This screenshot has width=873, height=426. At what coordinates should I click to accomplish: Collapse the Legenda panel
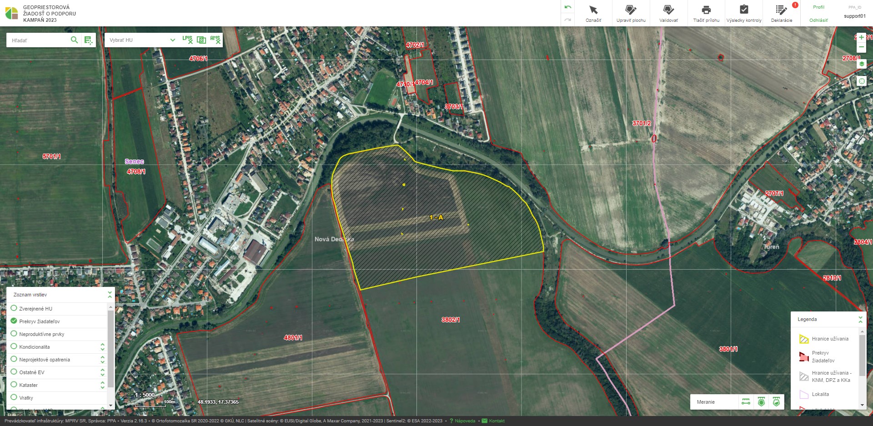point(860,319)
